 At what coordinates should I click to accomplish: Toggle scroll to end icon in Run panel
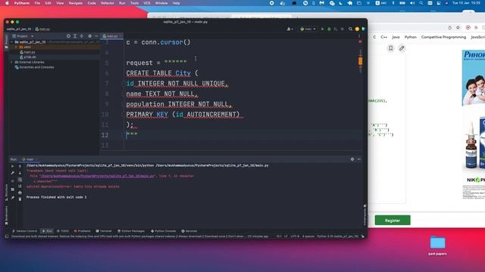pyautogui.click(x=20, y=186)
